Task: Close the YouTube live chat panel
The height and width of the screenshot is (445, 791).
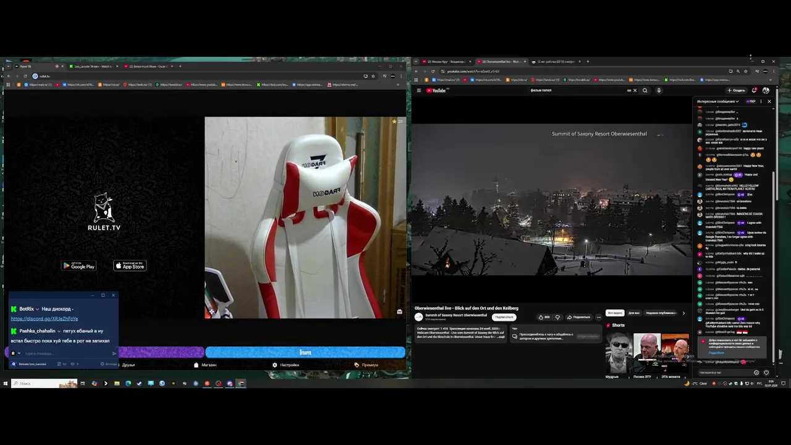Action: tap(769, 101)
